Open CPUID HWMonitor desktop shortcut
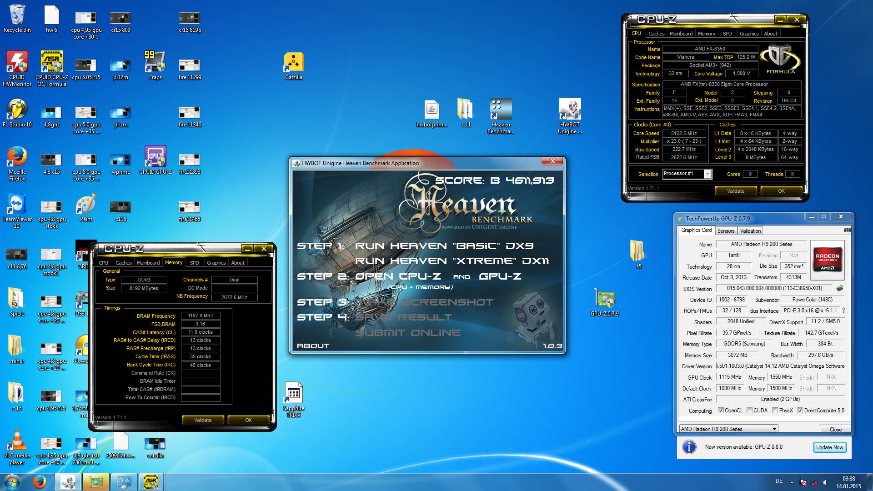Screen dimensions: 873x491 tap(17, 68)
